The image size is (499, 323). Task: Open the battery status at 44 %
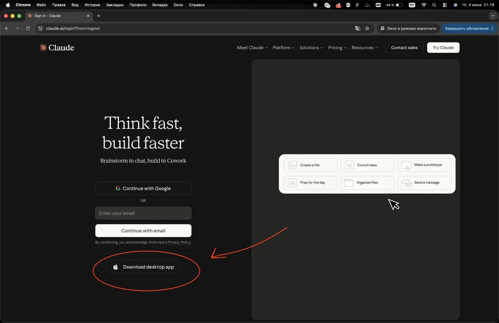tap(395, 5)
